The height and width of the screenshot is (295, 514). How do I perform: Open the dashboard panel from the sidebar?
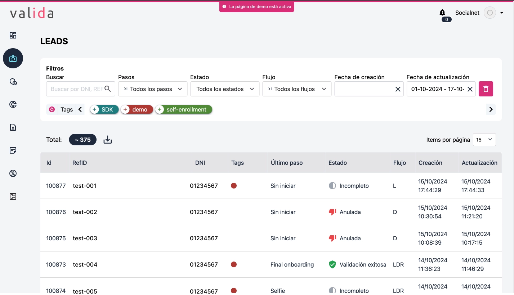pos(13,35)
